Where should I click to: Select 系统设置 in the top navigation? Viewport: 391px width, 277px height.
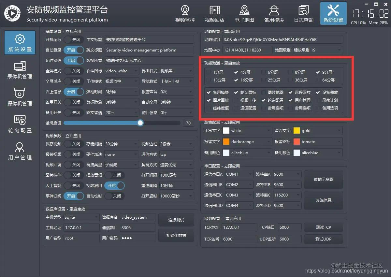pos(333,13)
